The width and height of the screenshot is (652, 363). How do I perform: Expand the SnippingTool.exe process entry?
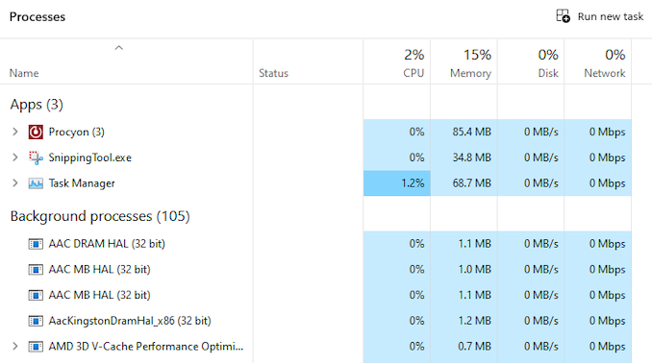15,157
